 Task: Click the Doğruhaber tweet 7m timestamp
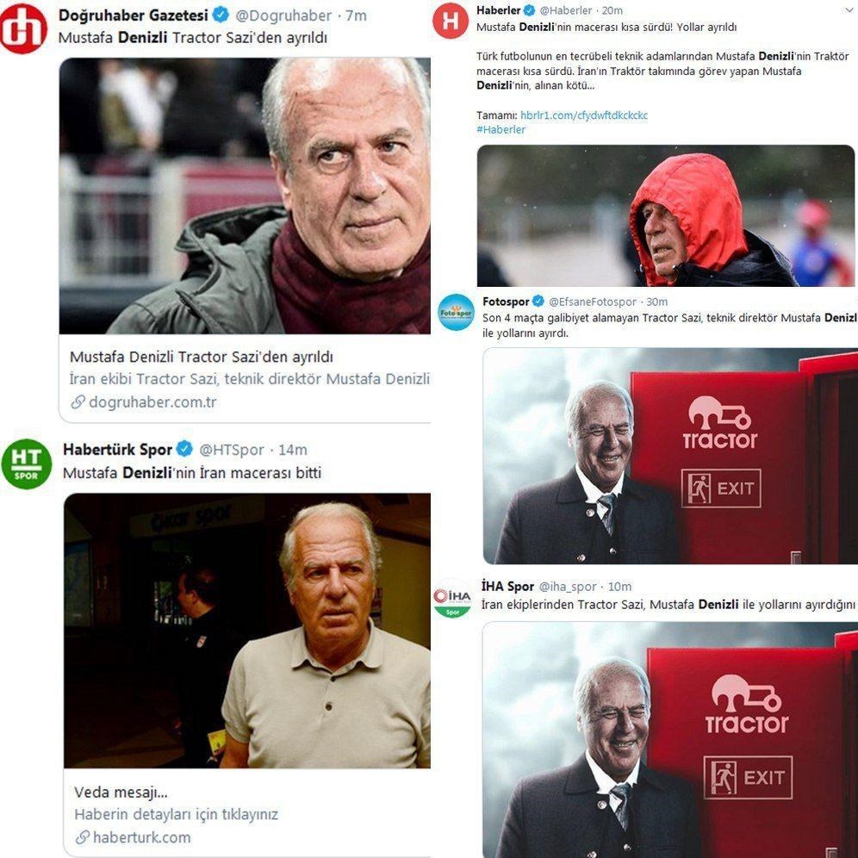(356, 16)
